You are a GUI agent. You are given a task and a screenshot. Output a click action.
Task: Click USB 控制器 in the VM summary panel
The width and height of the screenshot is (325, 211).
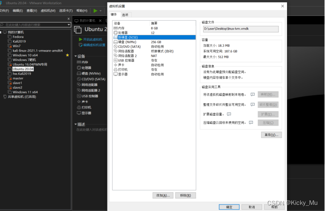click(90, 96)
